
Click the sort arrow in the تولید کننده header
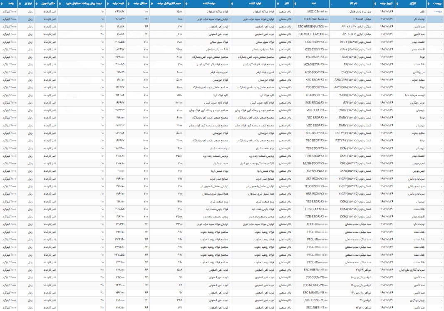point(232,4)
